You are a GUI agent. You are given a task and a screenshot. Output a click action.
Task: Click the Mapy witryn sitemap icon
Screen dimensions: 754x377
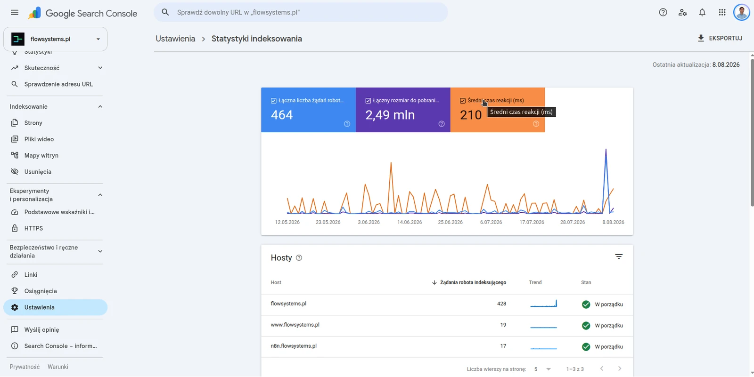pyautogui.click(x=15, y=155)
